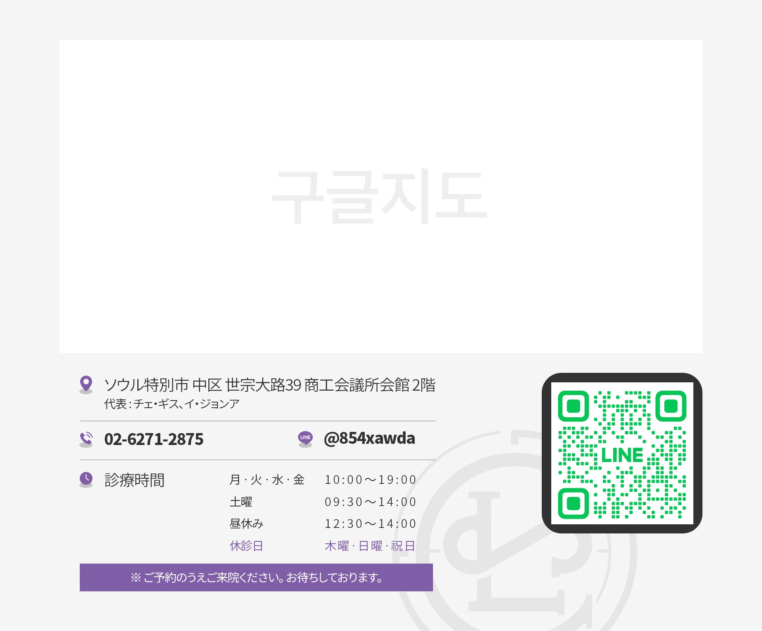Click the purple 休診日 label
This screenshot has height=631, width=762.
[246, 546]
